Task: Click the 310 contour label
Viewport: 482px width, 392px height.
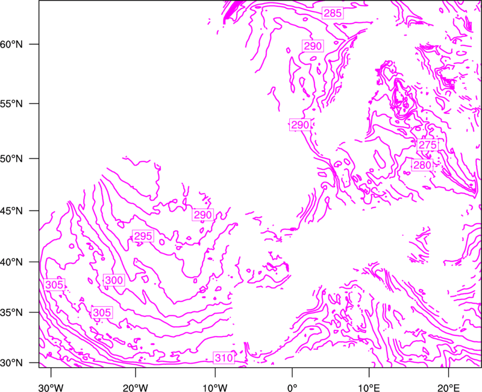Action: 224,358
